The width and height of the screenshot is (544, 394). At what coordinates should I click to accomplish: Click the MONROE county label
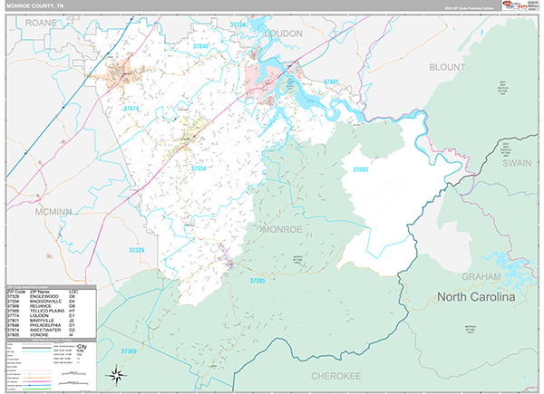[x=281, y=230]
